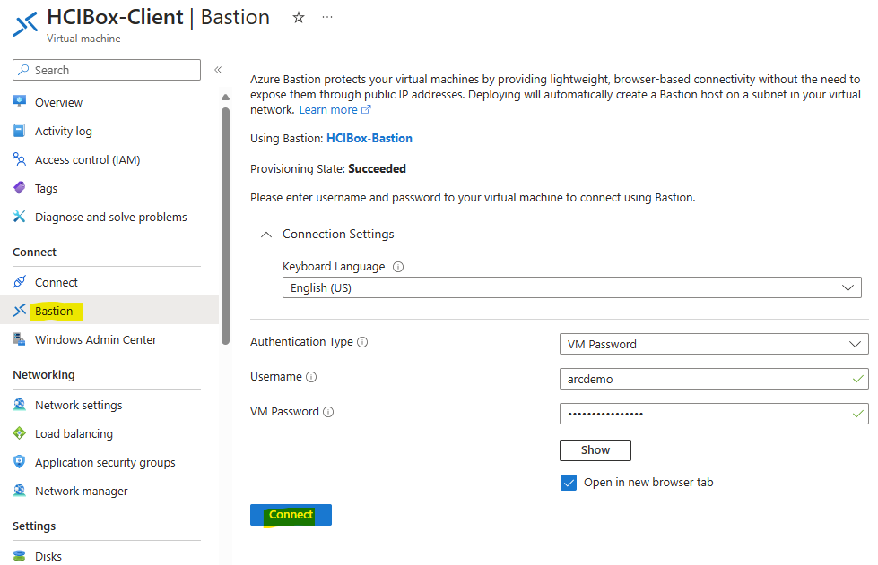Click the Activity log icon
The height and width of the screenshot is (565, 878).
(20, 130)
